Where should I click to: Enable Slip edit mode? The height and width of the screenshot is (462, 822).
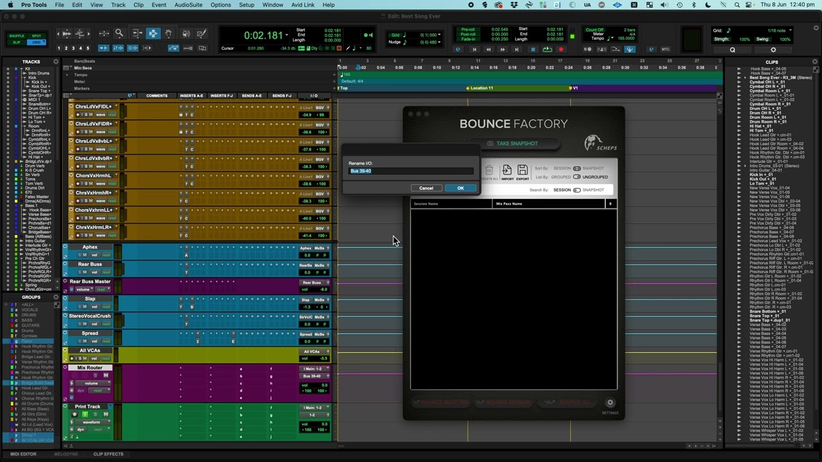[x=17, y=42]
